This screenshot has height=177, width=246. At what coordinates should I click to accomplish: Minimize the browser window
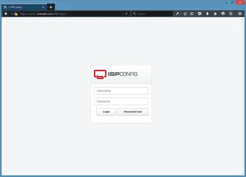[226, 3]
